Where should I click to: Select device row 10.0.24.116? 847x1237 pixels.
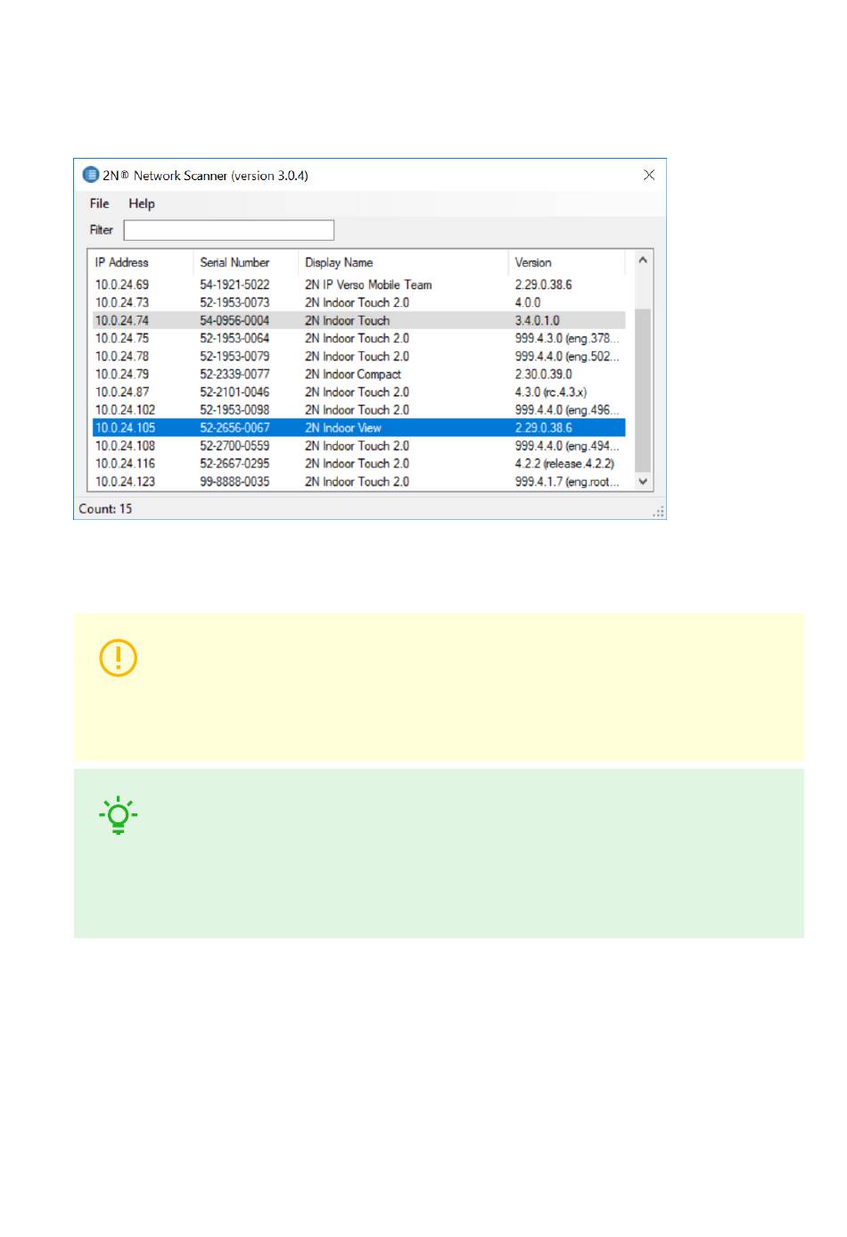click(358, 463)
